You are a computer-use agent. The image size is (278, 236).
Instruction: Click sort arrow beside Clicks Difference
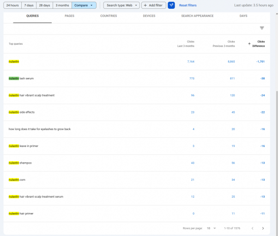(249, 44)
